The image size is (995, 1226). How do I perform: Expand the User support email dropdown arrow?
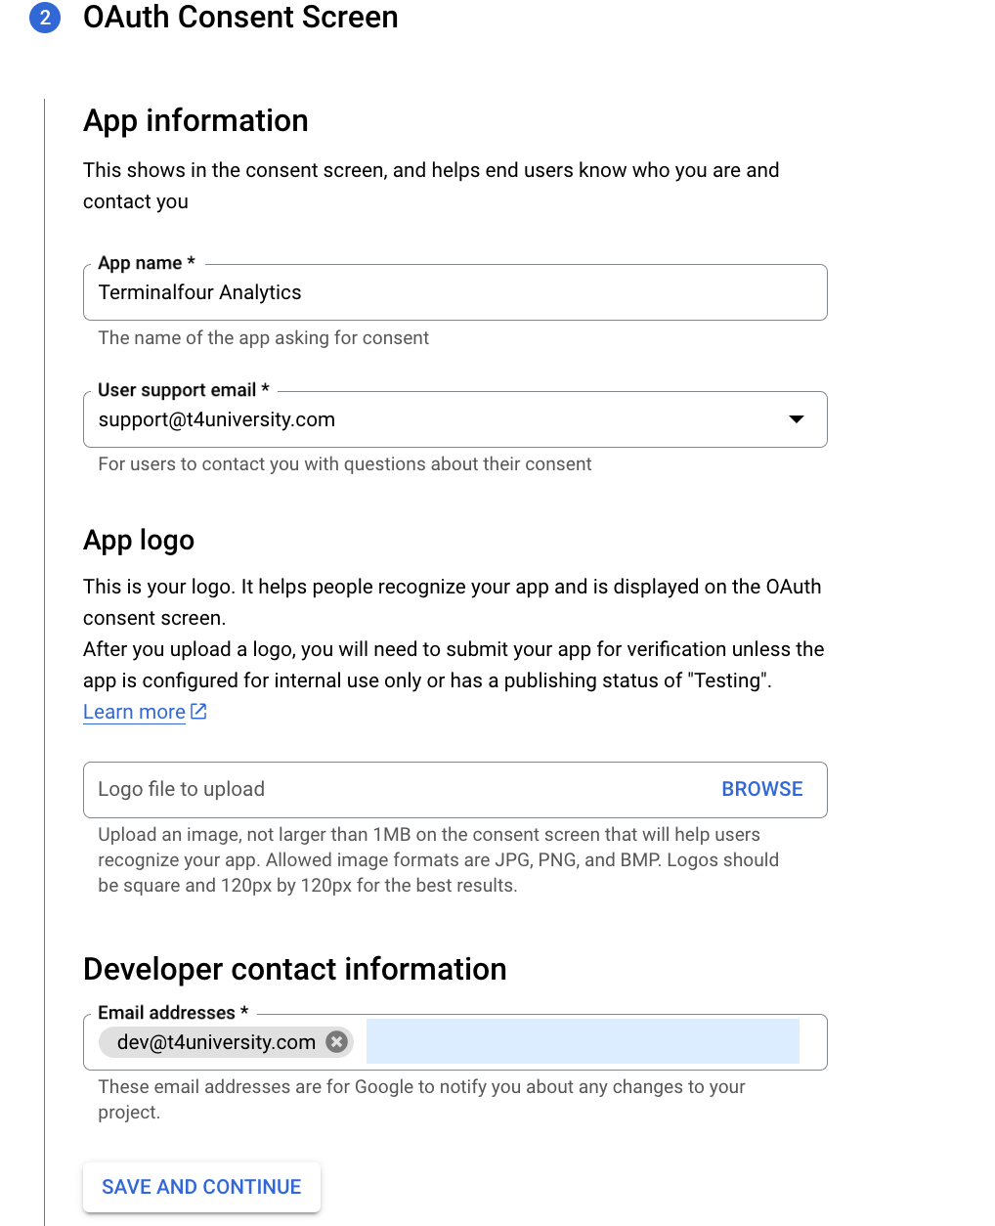pos(797,419)
